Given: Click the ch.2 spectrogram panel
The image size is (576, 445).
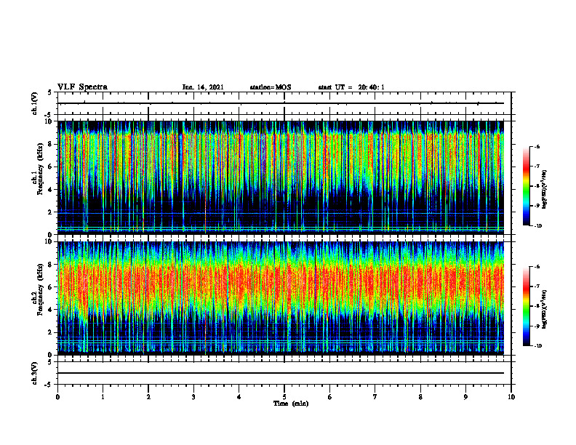Looking at the screenshot, I should (x=281, y=298).
